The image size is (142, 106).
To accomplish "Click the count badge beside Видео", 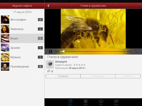I will coord(40,38).
